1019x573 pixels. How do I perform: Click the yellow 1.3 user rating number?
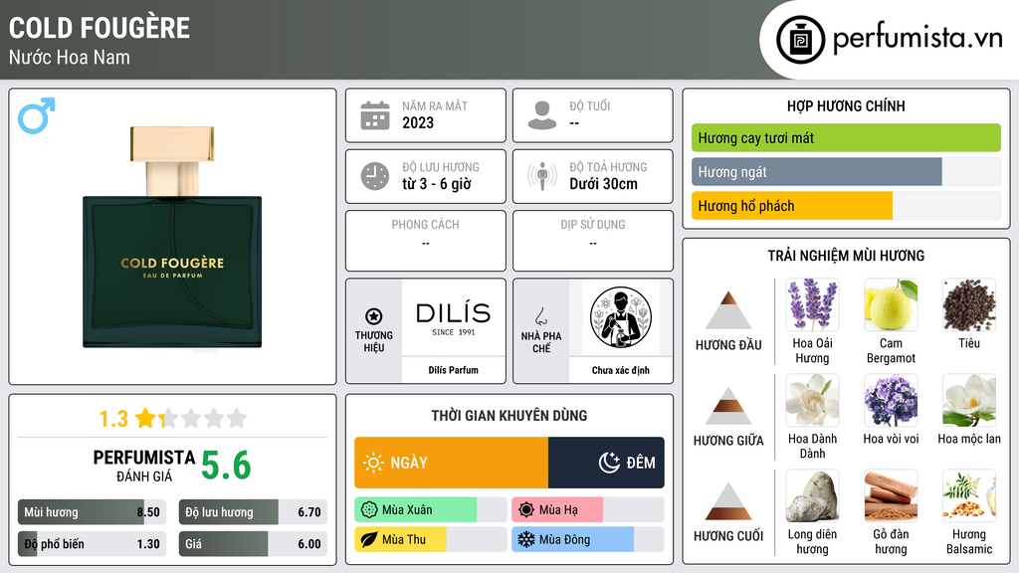113,419
